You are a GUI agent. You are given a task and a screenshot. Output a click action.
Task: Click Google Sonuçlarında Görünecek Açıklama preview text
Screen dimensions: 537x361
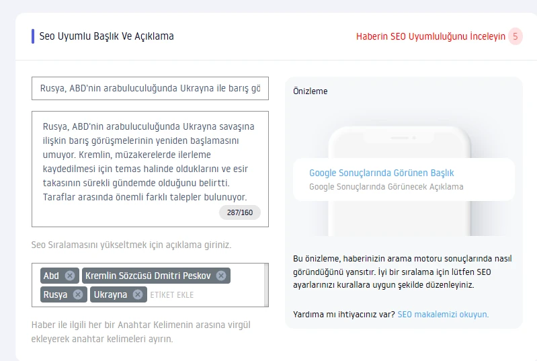coord(386,187)
